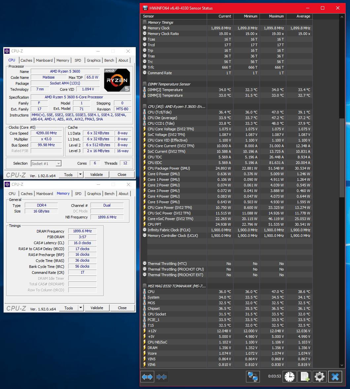Reset sensor min/max with the clock icon
The width and height of the screenshot is (350, 389).
click(290, 376)
